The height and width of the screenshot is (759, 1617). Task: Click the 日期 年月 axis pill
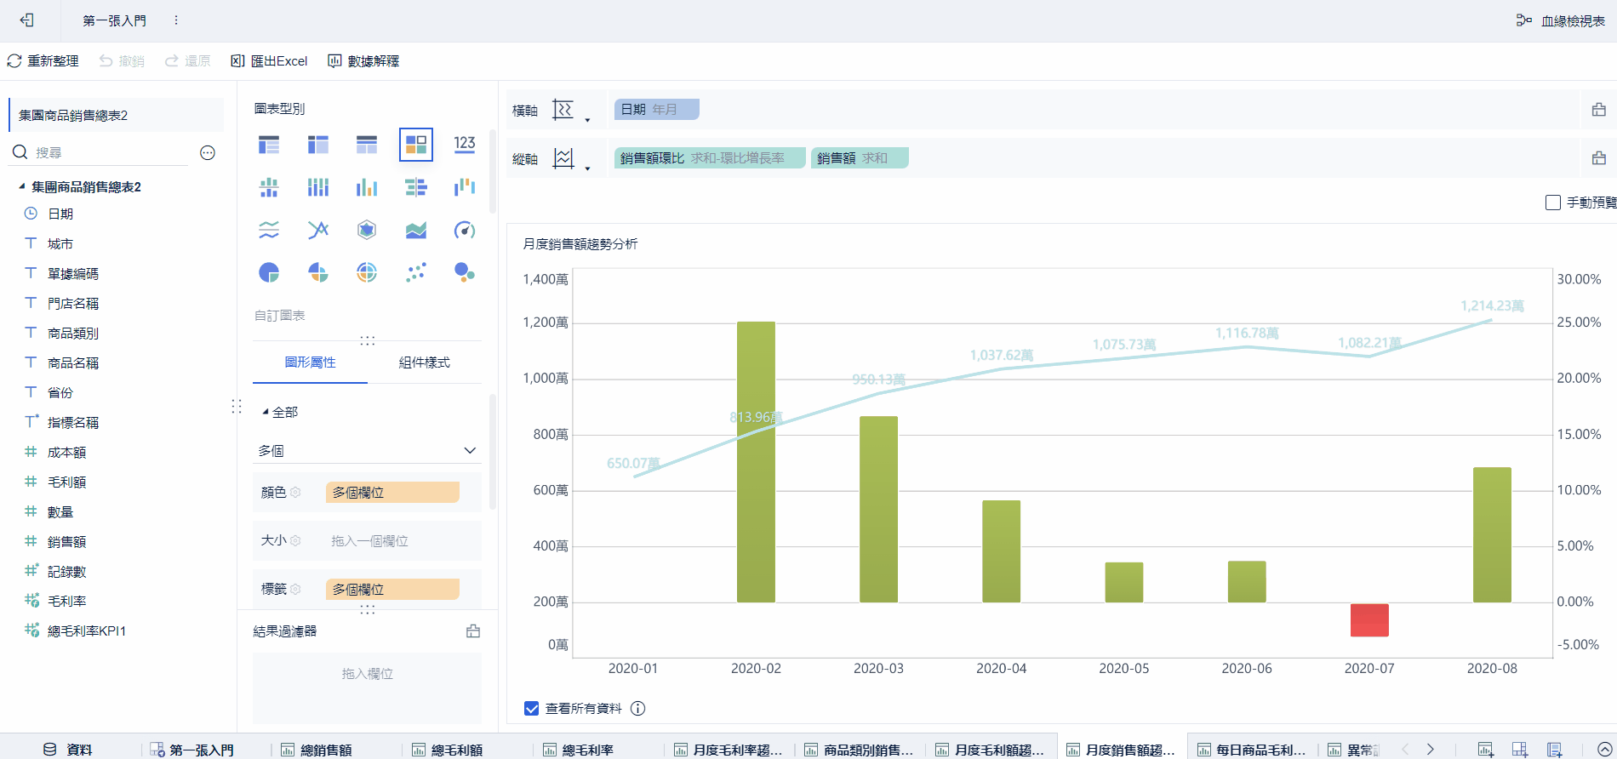tap(657, 110)
